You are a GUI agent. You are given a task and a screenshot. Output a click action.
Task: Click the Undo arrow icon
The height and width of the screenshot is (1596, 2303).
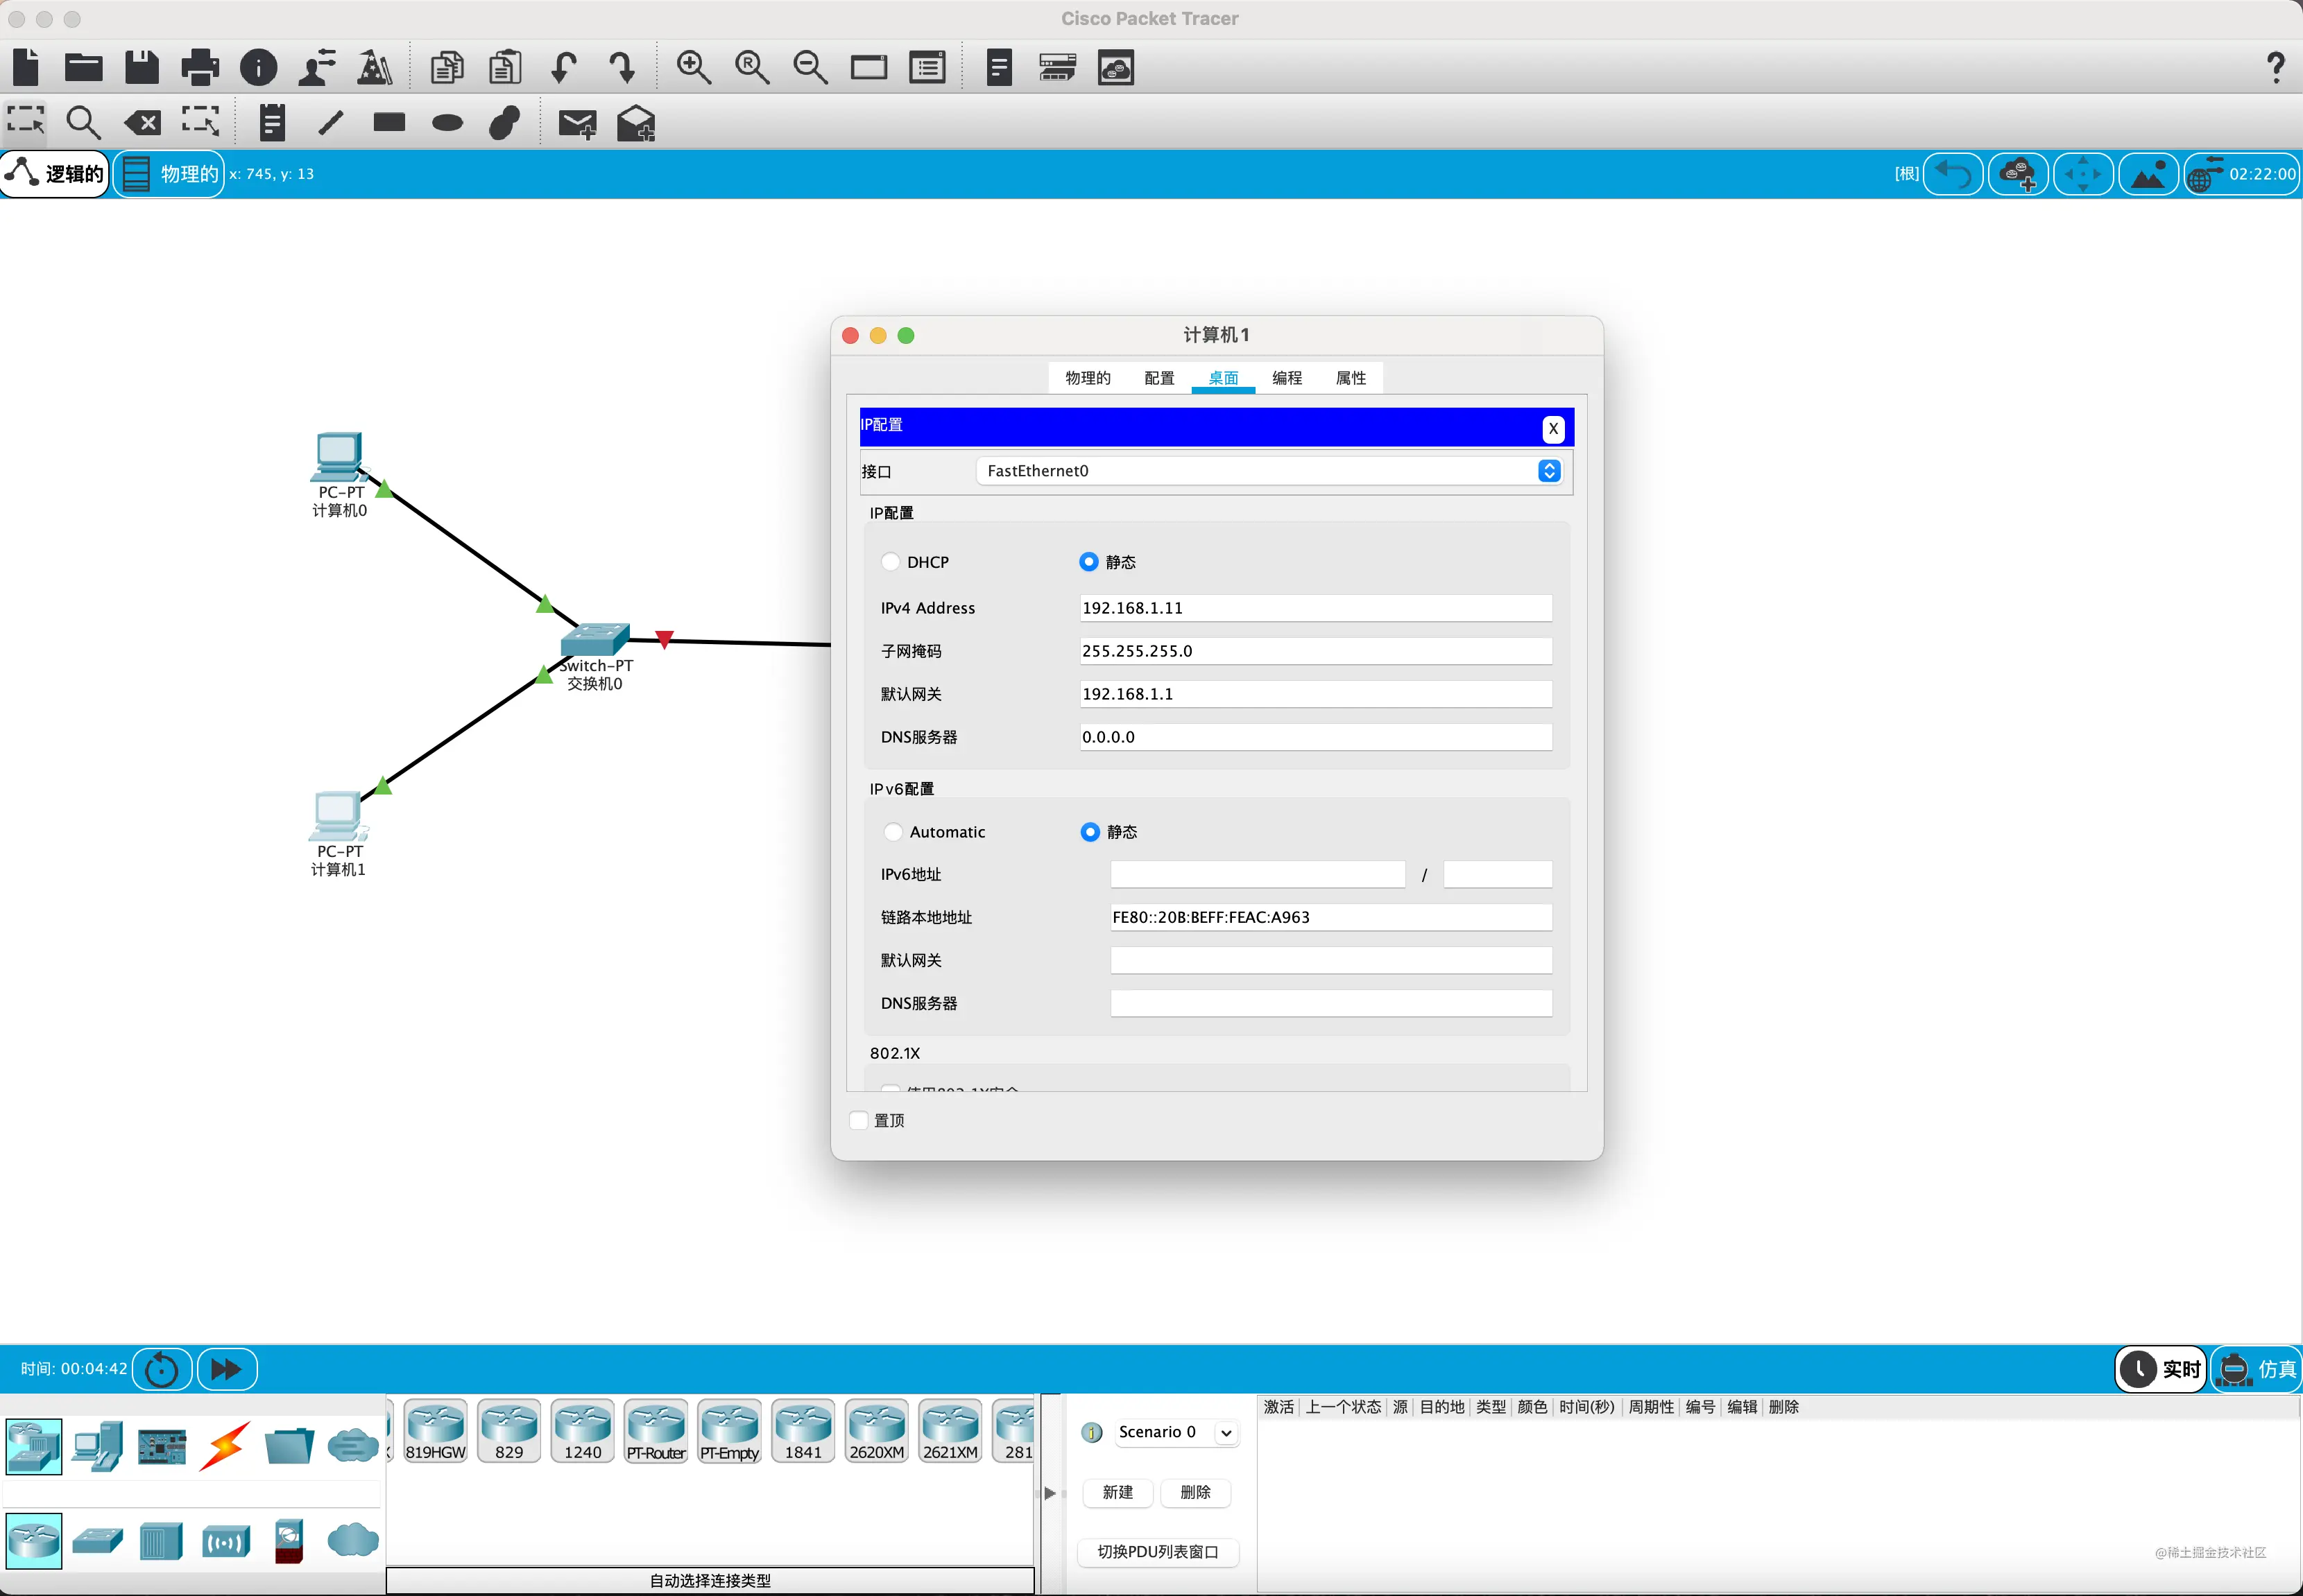(x=564, y=67)
